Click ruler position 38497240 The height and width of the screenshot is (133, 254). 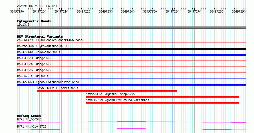coord(128,11)
